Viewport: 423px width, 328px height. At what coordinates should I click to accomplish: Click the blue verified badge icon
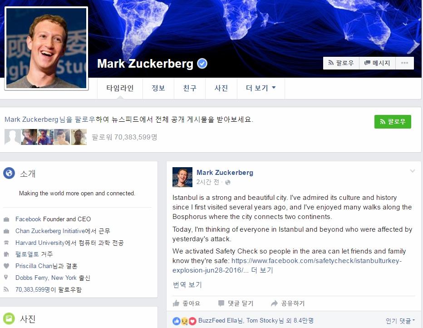click(202, 64)
